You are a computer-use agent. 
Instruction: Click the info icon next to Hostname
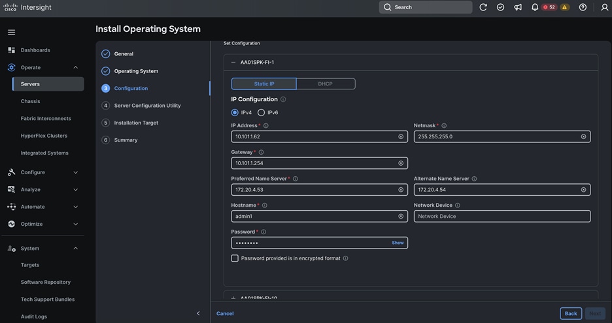tap(265, 205)
